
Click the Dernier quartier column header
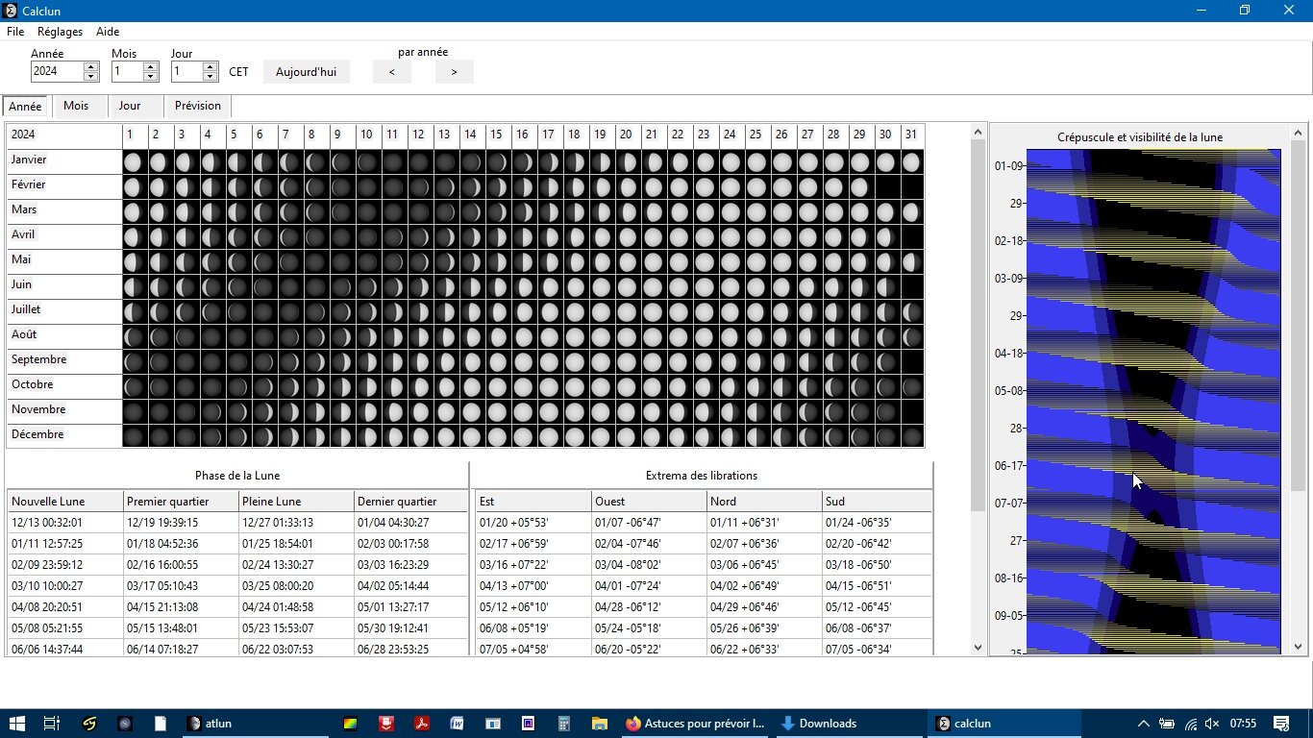click(410, 501)
